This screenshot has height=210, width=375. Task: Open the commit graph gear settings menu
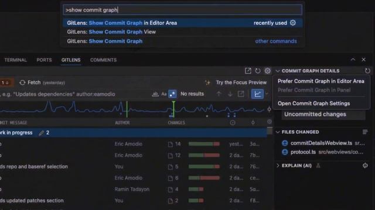[267, 71]
